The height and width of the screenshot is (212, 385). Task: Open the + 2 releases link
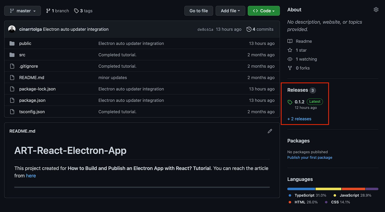pos(299,119)
